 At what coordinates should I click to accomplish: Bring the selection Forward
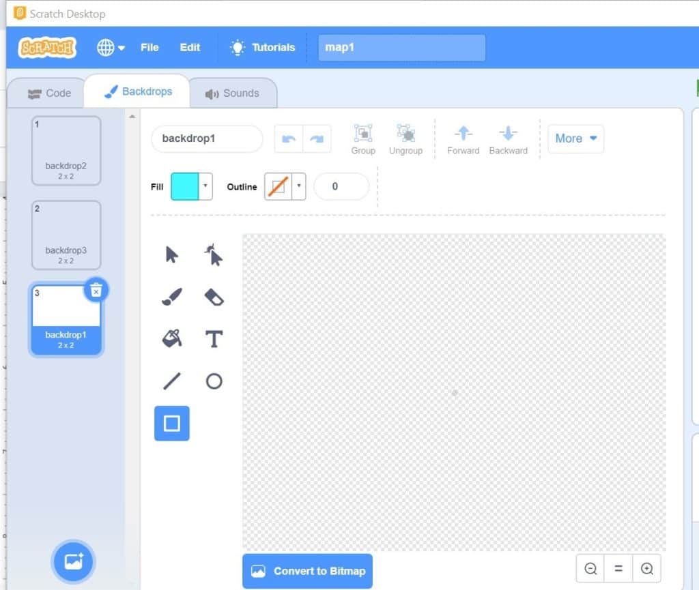463,139
